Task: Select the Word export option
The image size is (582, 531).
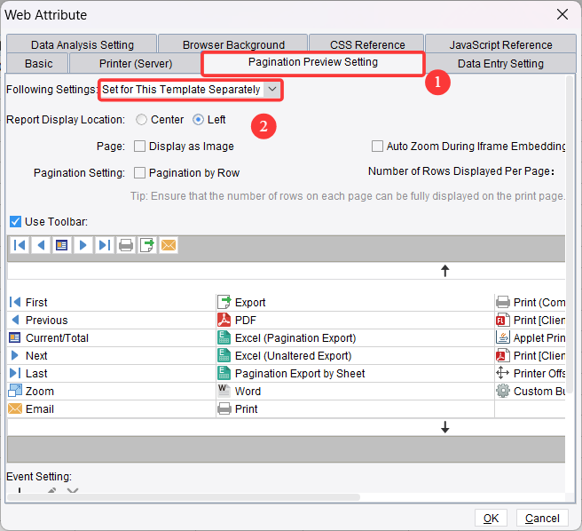Action: click(355, 391)
